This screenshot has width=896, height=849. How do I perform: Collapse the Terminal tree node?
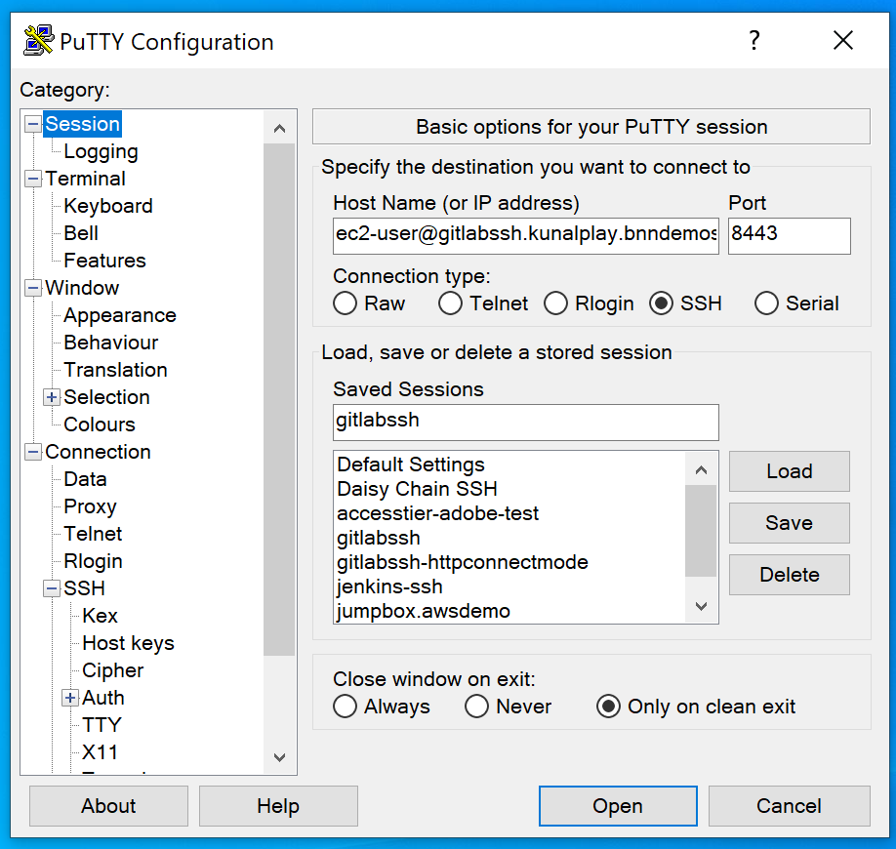pos(33,179)
